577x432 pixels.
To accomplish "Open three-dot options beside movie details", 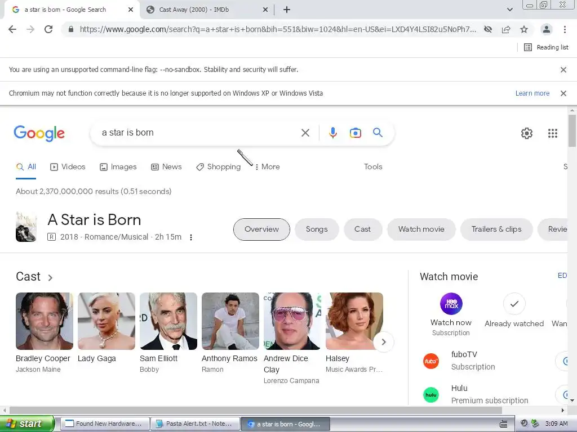I will coord(191,237).
